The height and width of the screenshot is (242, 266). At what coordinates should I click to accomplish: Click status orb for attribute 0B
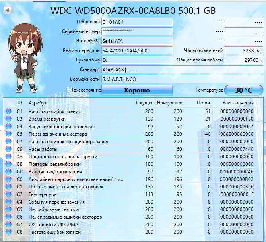pos(8,164)
